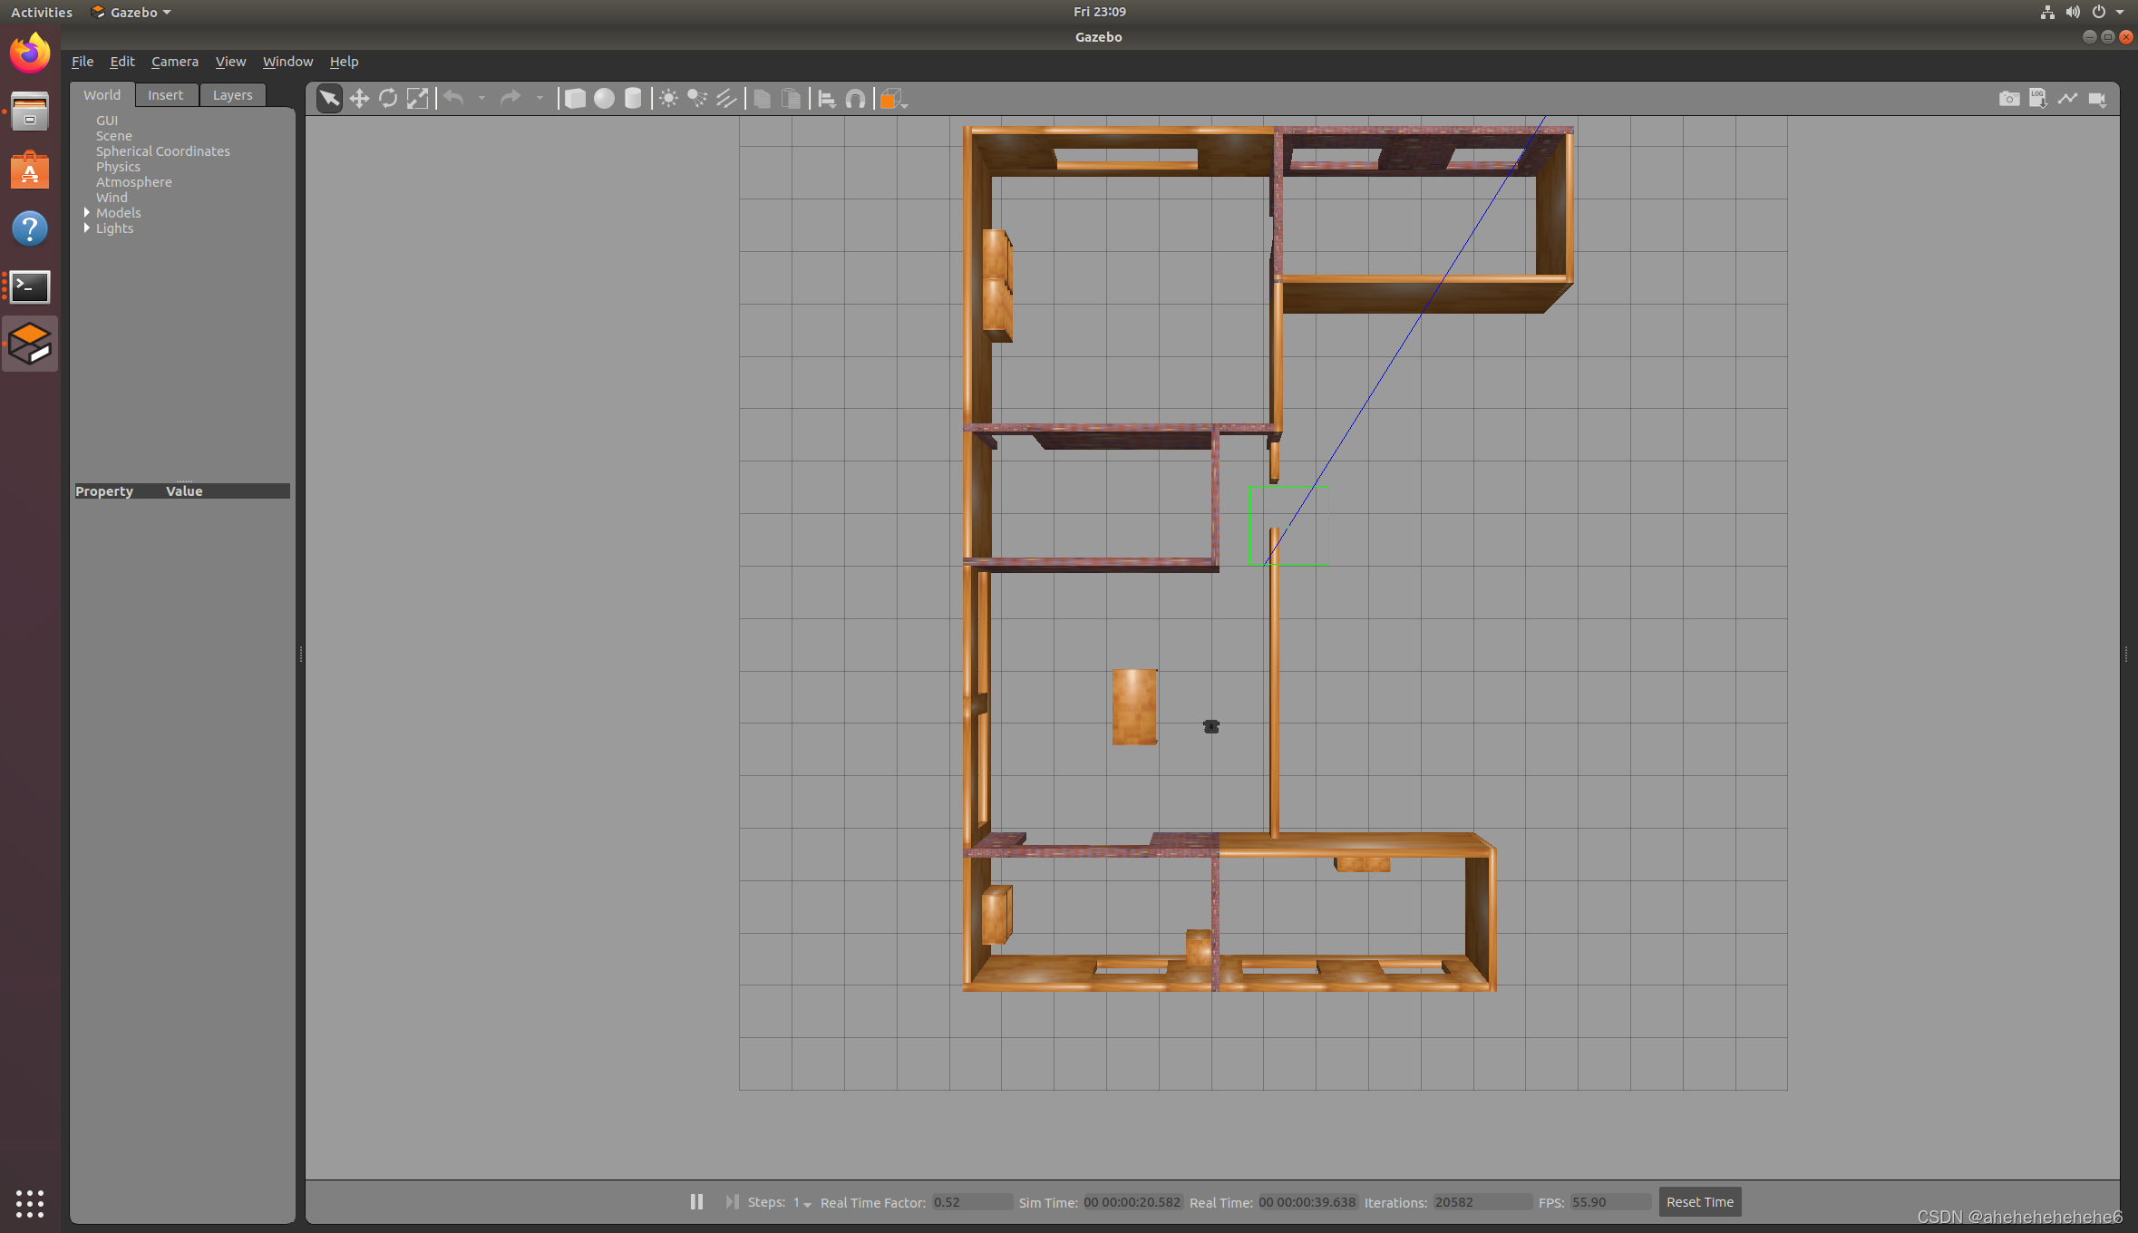2138x1233 pixels.
Task: Toggle video recording icon
Action: point(2096,99)
